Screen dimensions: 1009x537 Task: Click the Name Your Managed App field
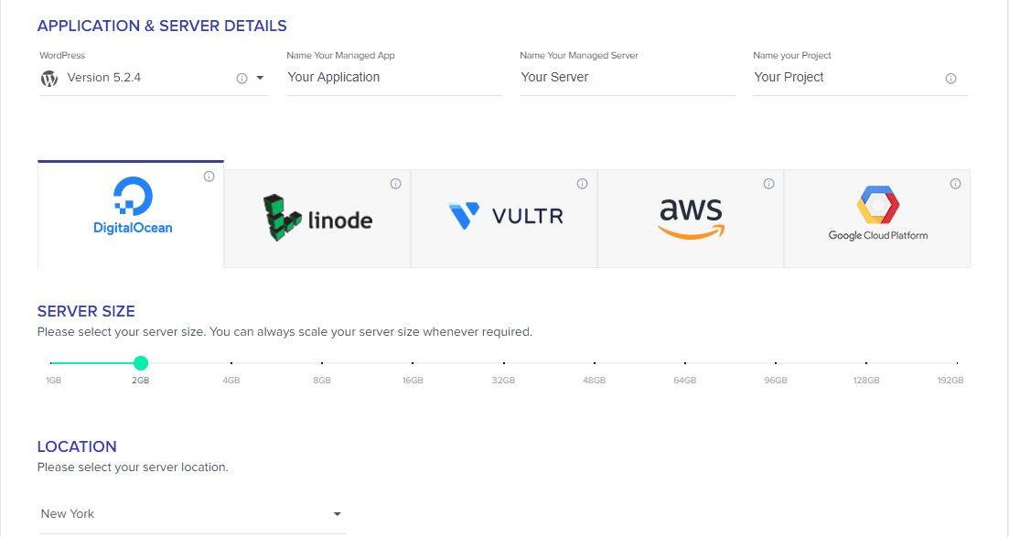coord(394,78)
